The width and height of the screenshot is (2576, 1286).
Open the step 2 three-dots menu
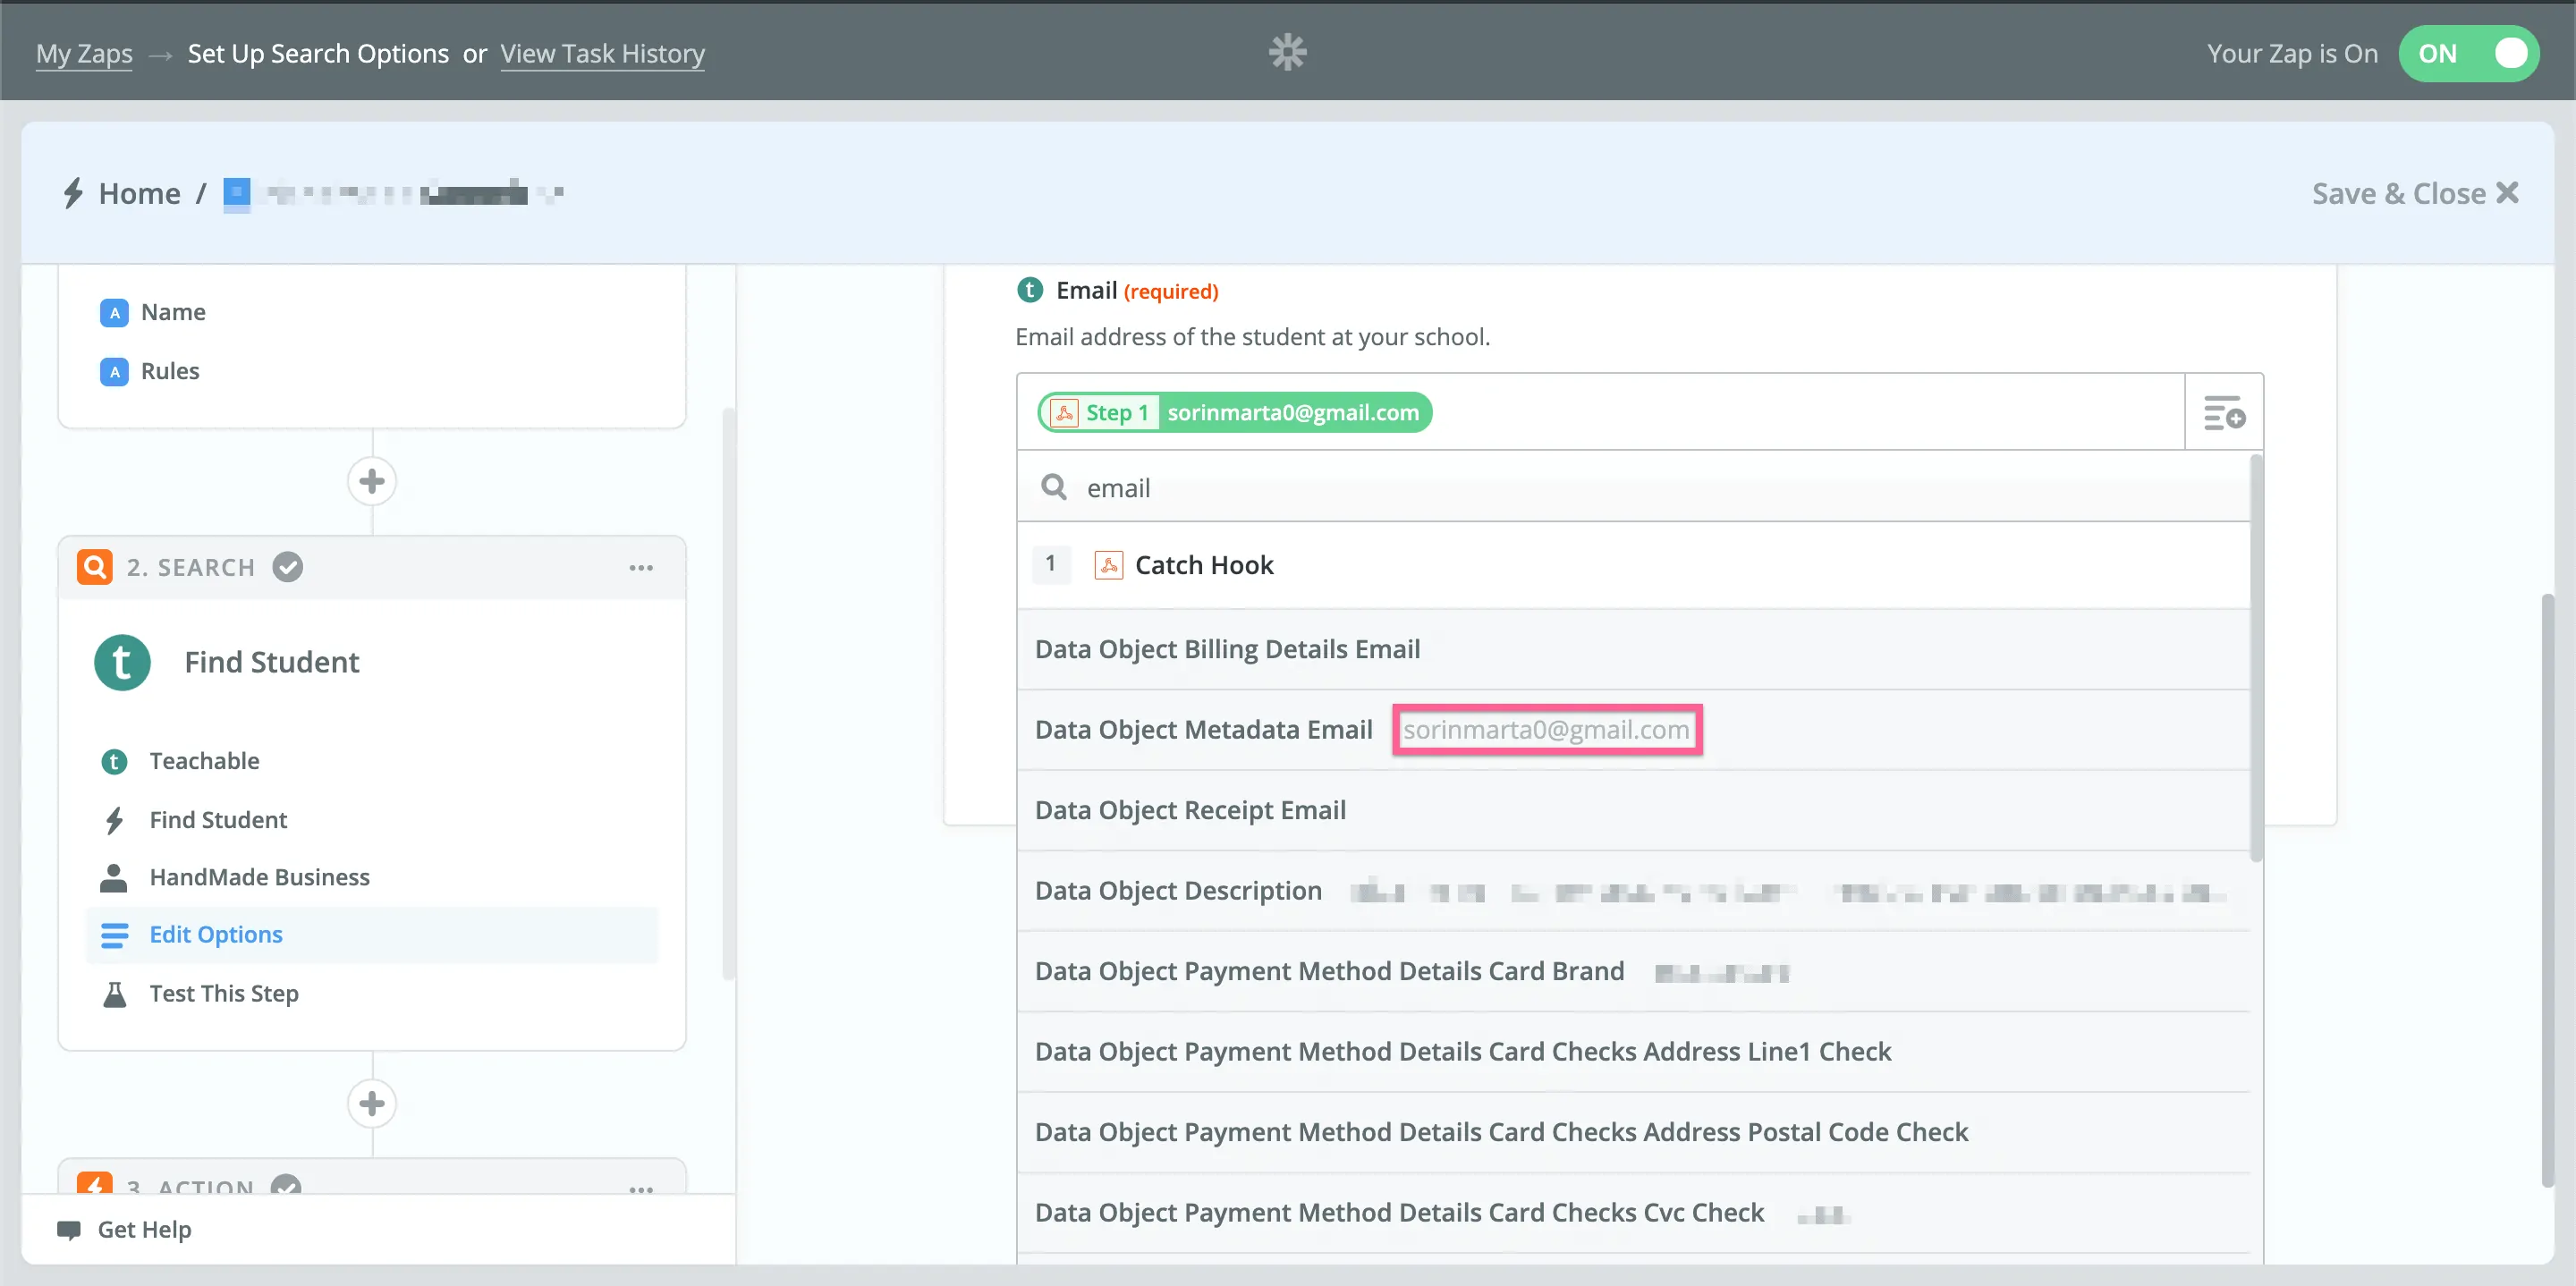pos(641,568)
